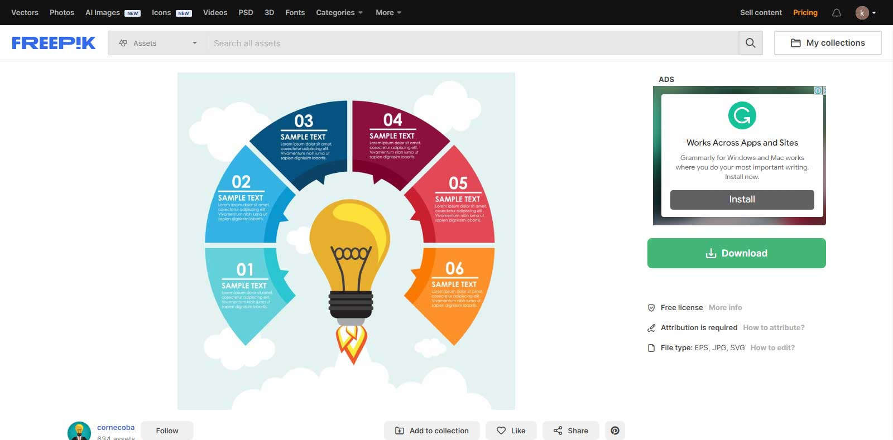
Task: Open Videos section
Action: (x=215, y=12)
